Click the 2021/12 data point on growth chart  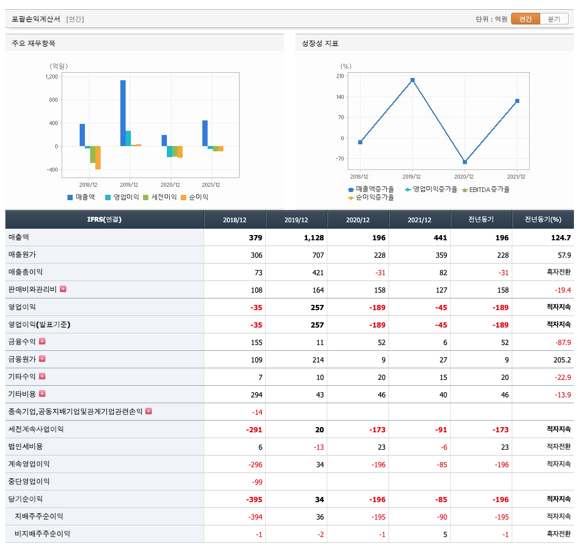517,101
